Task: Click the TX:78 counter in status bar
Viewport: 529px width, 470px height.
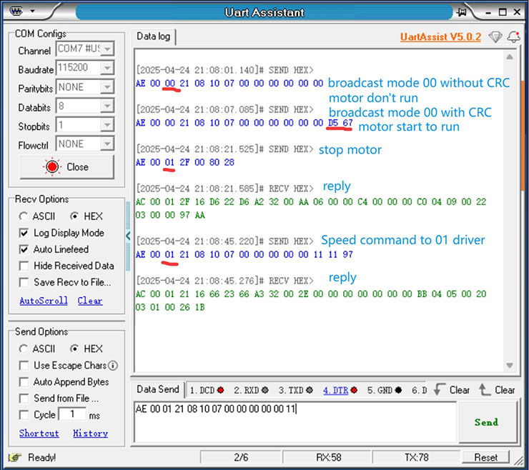Action: [416, 458]
